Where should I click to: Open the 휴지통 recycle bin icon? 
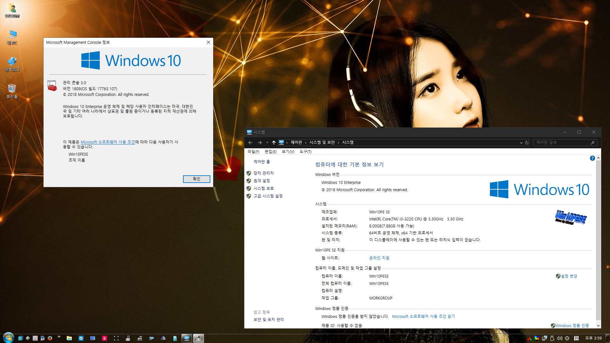(12, 91)
